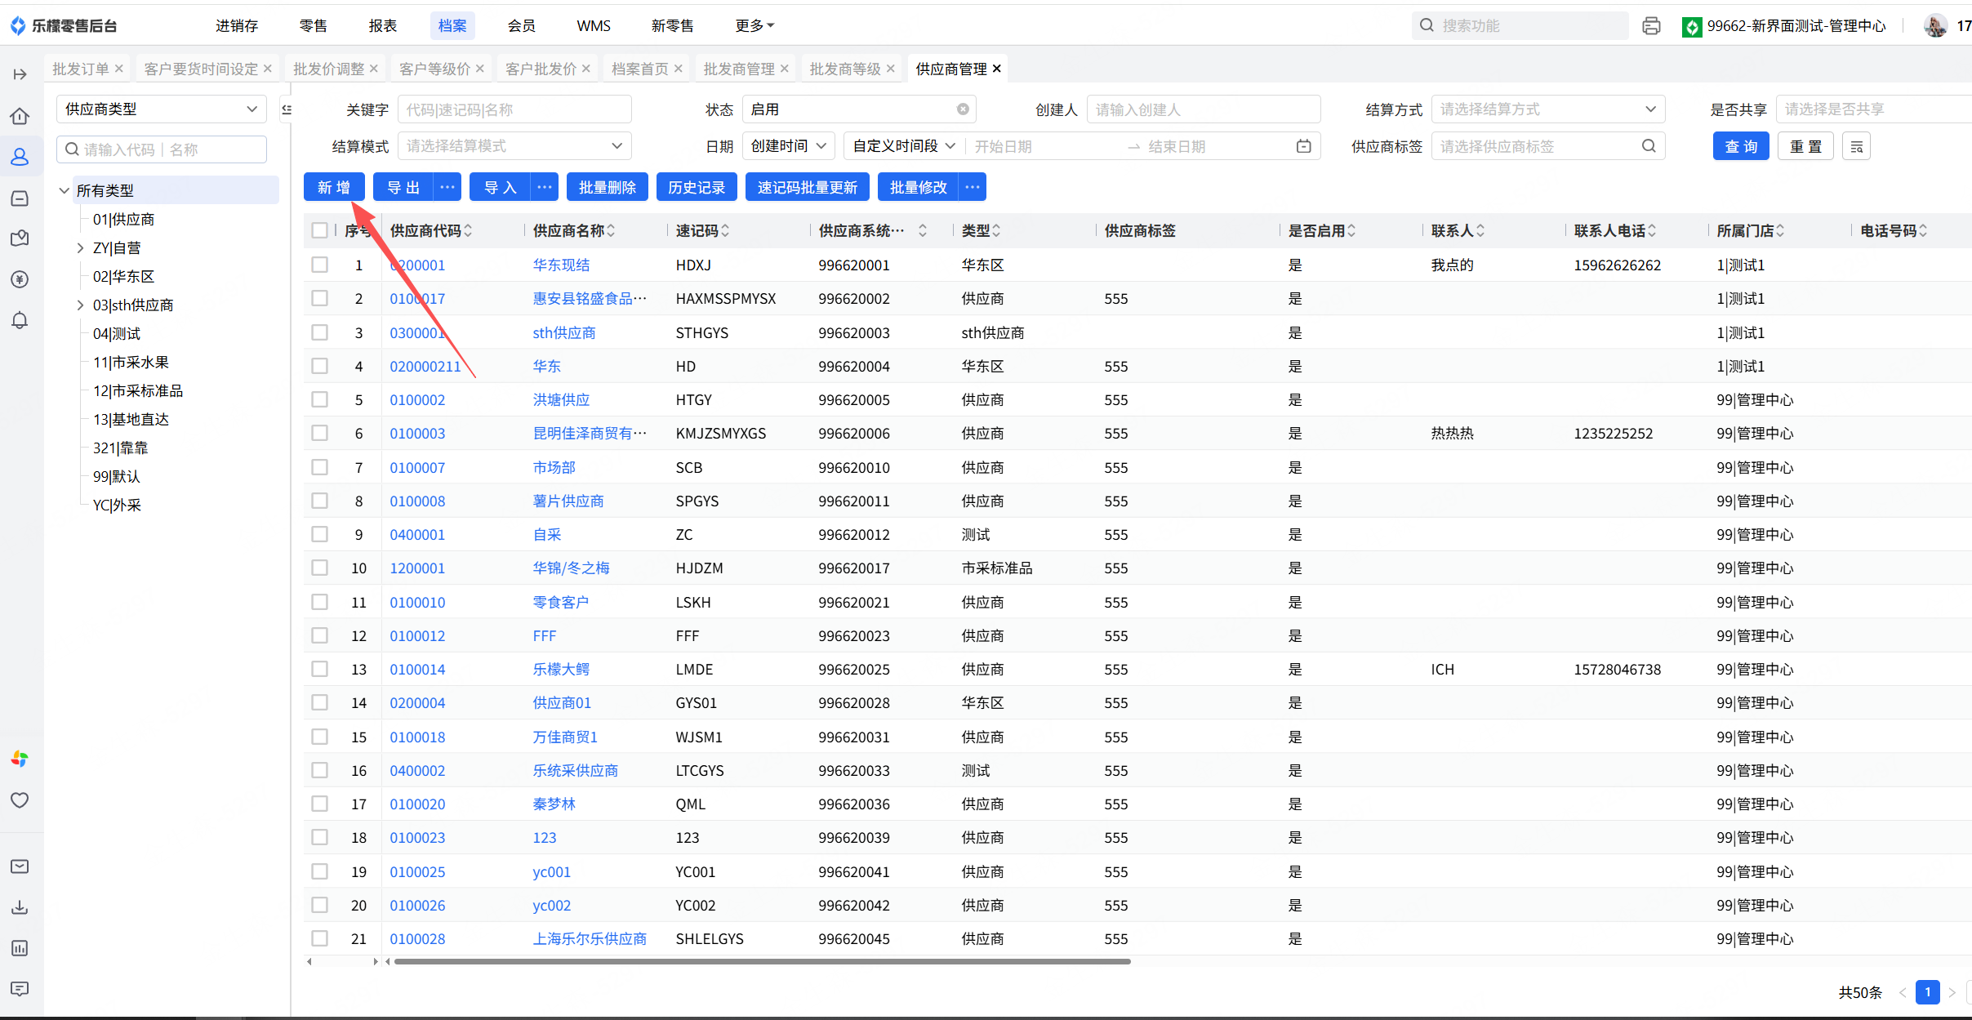Image resolution: width=1972 pixels, height=1020 pixels.
Task: Click the 新增 button
Action: (333, 188)
